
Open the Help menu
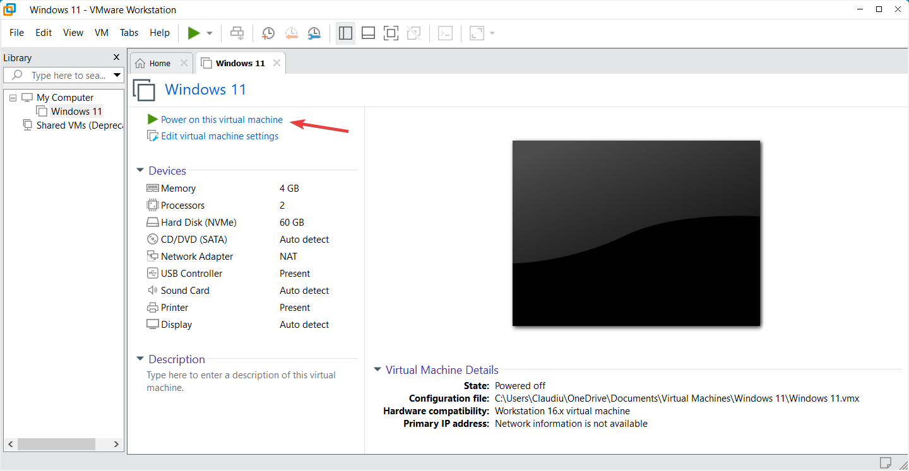point(160,33)
